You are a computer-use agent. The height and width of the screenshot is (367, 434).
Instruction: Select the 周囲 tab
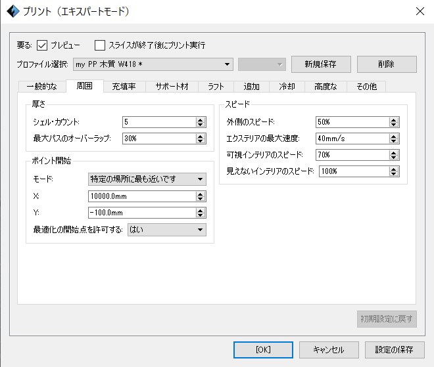click(x=85, y=86)
